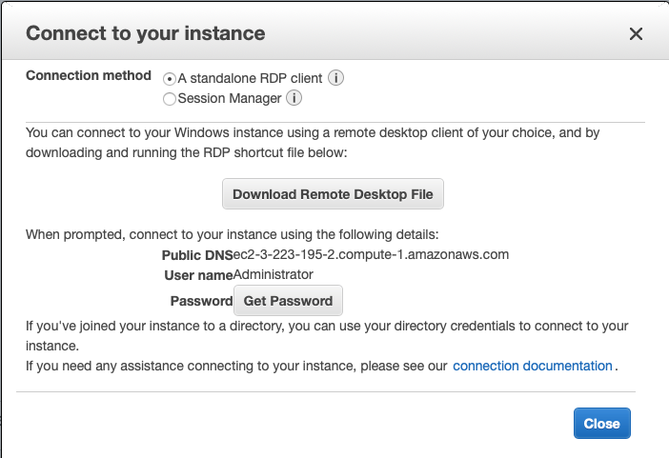Click the 'User name' field label
This screenshot has height=458, width=669.
point(198,275)
